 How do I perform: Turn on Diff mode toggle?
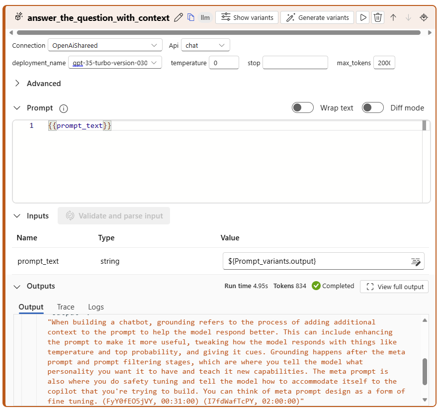coord(372,108)
